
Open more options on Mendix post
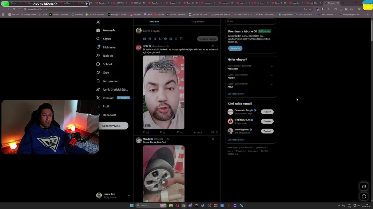[x=217, y=139]
